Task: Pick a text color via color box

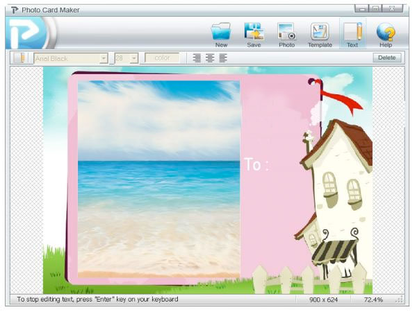Action: tap(162, 58)
